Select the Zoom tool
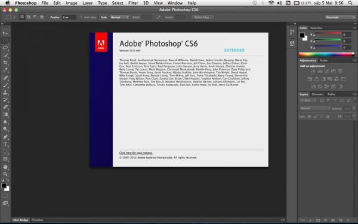 [x=5, y=174]
